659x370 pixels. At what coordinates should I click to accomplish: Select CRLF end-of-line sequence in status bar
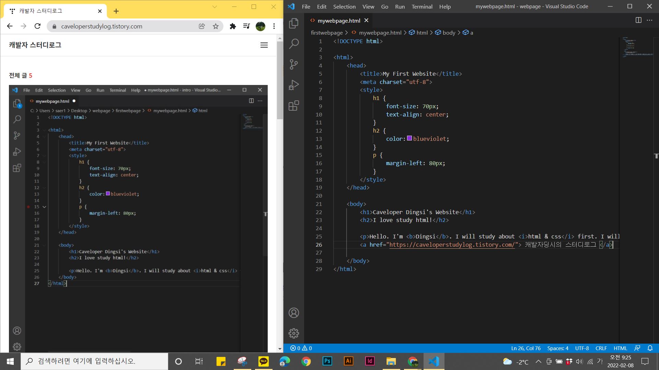(601, 348)
